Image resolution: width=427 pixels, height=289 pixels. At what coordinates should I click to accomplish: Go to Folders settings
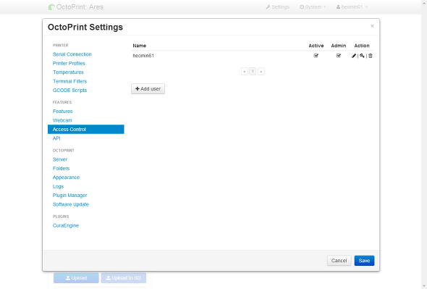[61, 168]
